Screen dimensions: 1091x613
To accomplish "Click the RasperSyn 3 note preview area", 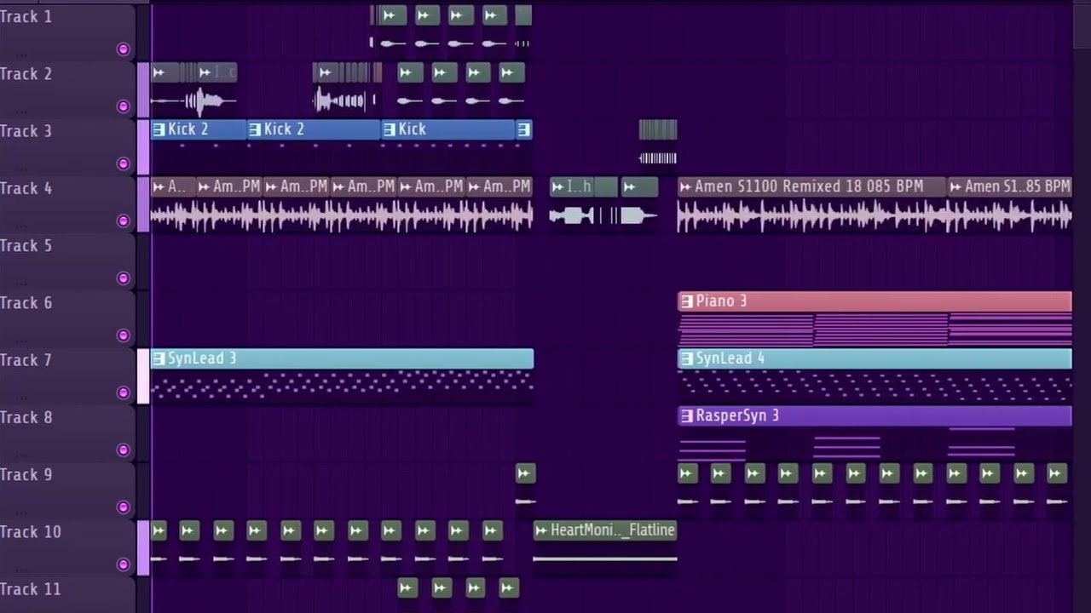I will [875, 444].
